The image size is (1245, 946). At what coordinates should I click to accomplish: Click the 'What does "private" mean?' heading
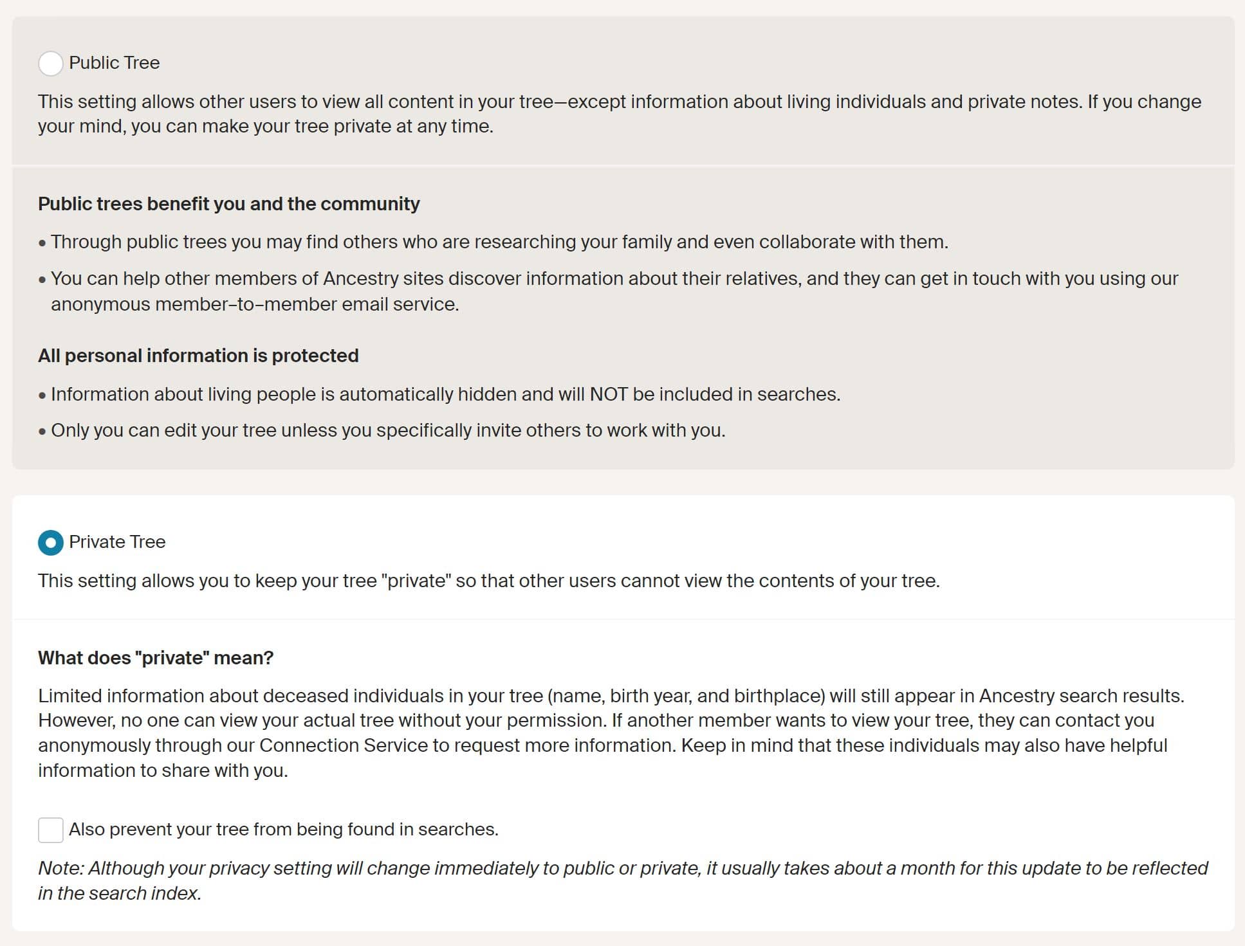[x=156, y=658]
